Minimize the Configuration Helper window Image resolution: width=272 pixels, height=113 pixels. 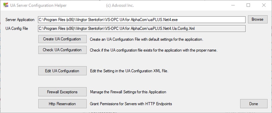(x=233, y=5)
